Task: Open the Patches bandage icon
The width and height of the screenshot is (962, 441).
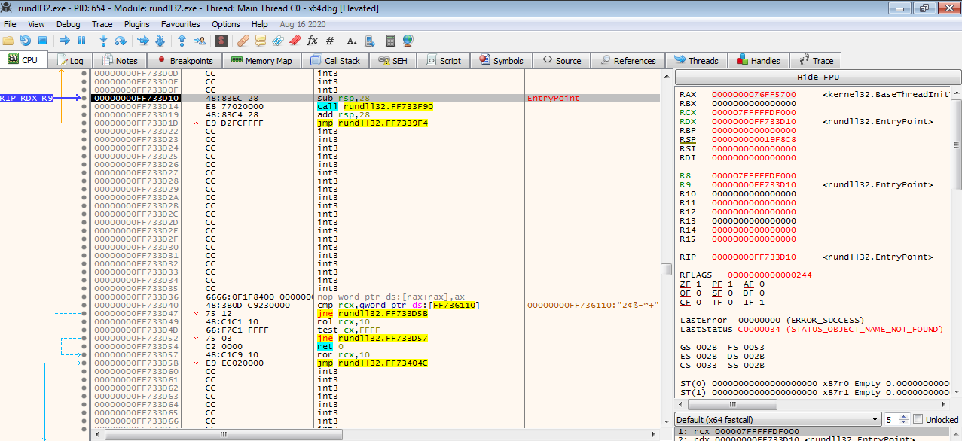Action: point(243,41)
